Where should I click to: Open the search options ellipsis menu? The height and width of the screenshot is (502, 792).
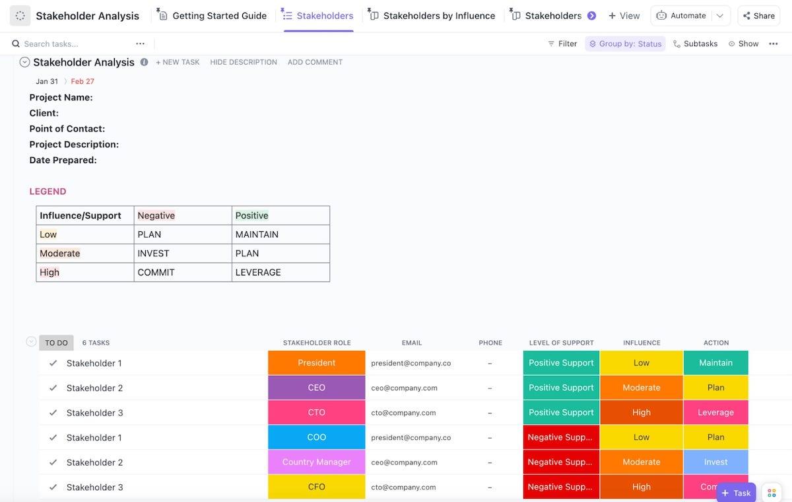coord(140,44)
